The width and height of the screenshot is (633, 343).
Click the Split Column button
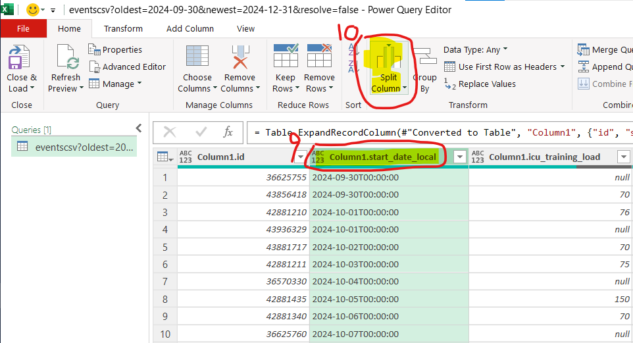[x=388, y=68]
